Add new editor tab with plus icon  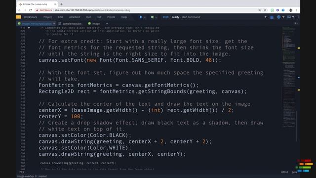point(107,24)
